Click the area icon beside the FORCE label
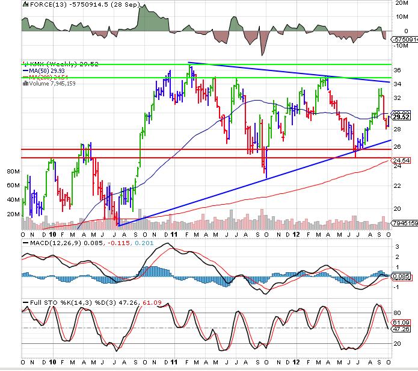The image size is (418, 371). (26, 4)
